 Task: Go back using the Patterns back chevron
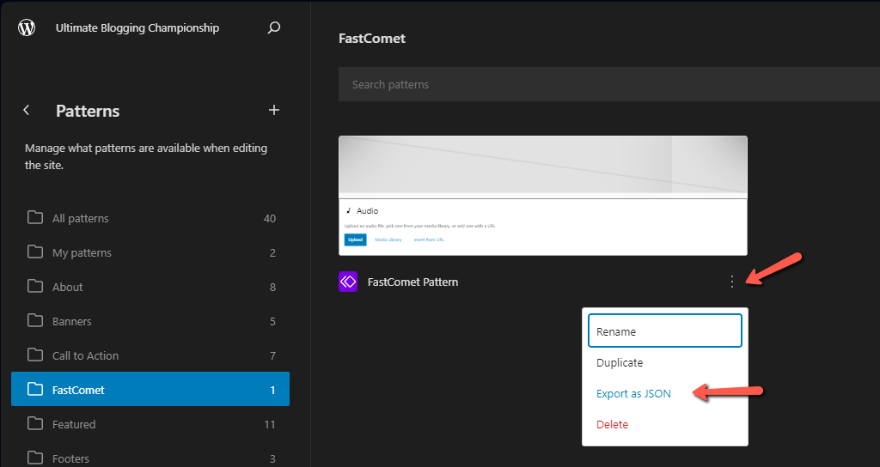(27, 110)
